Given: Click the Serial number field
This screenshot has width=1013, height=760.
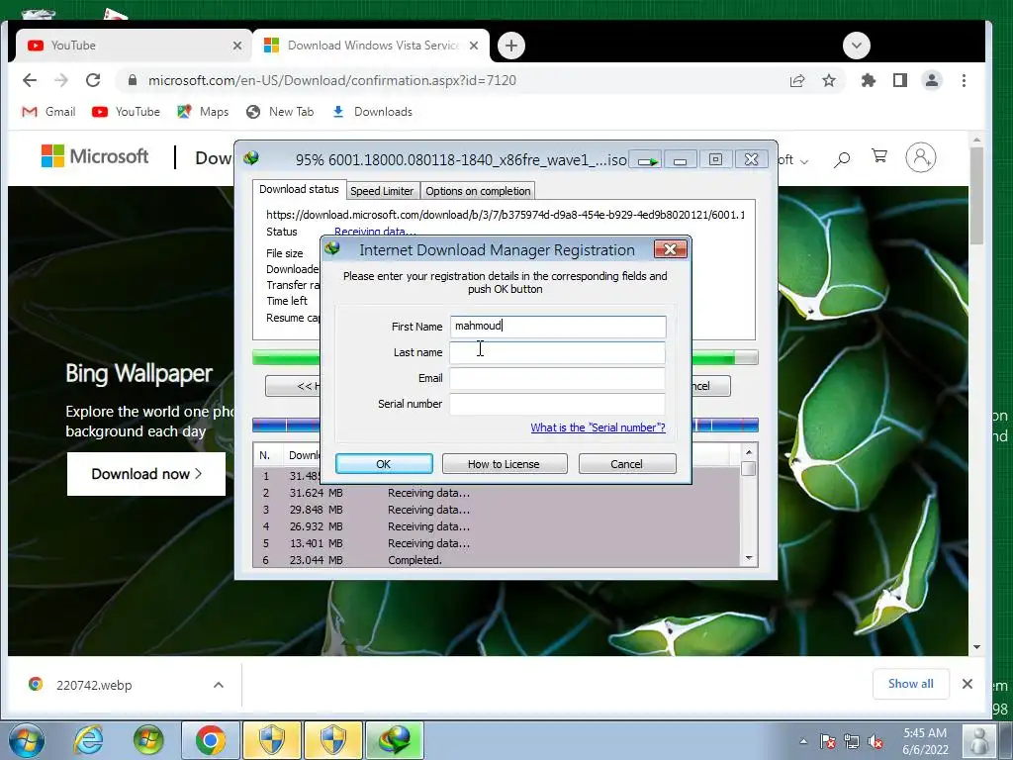Looking at the screenshot, I should [558, 404].
